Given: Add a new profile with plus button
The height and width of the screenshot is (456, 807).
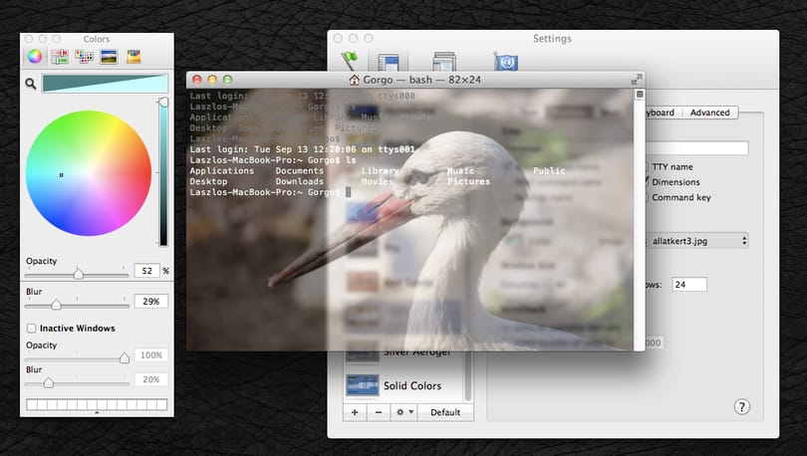Looking at the screenshot, I should pos(355,412).
